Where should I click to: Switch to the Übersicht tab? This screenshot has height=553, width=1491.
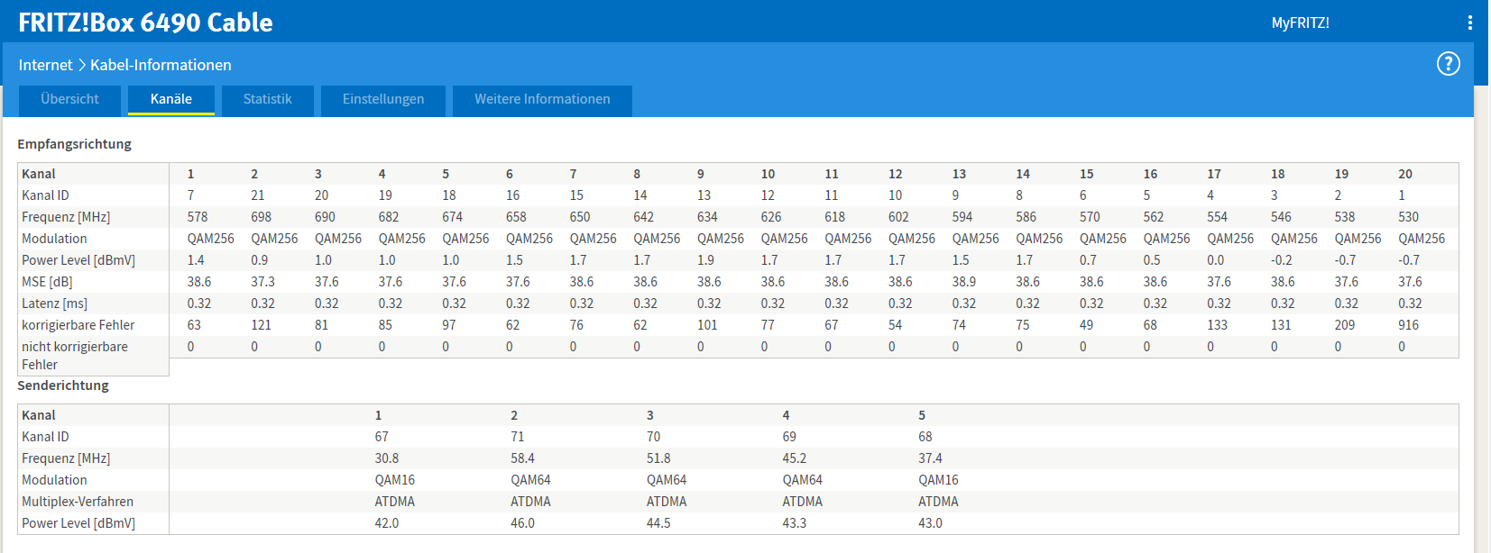pyautogui.click(x=69, y=99)
